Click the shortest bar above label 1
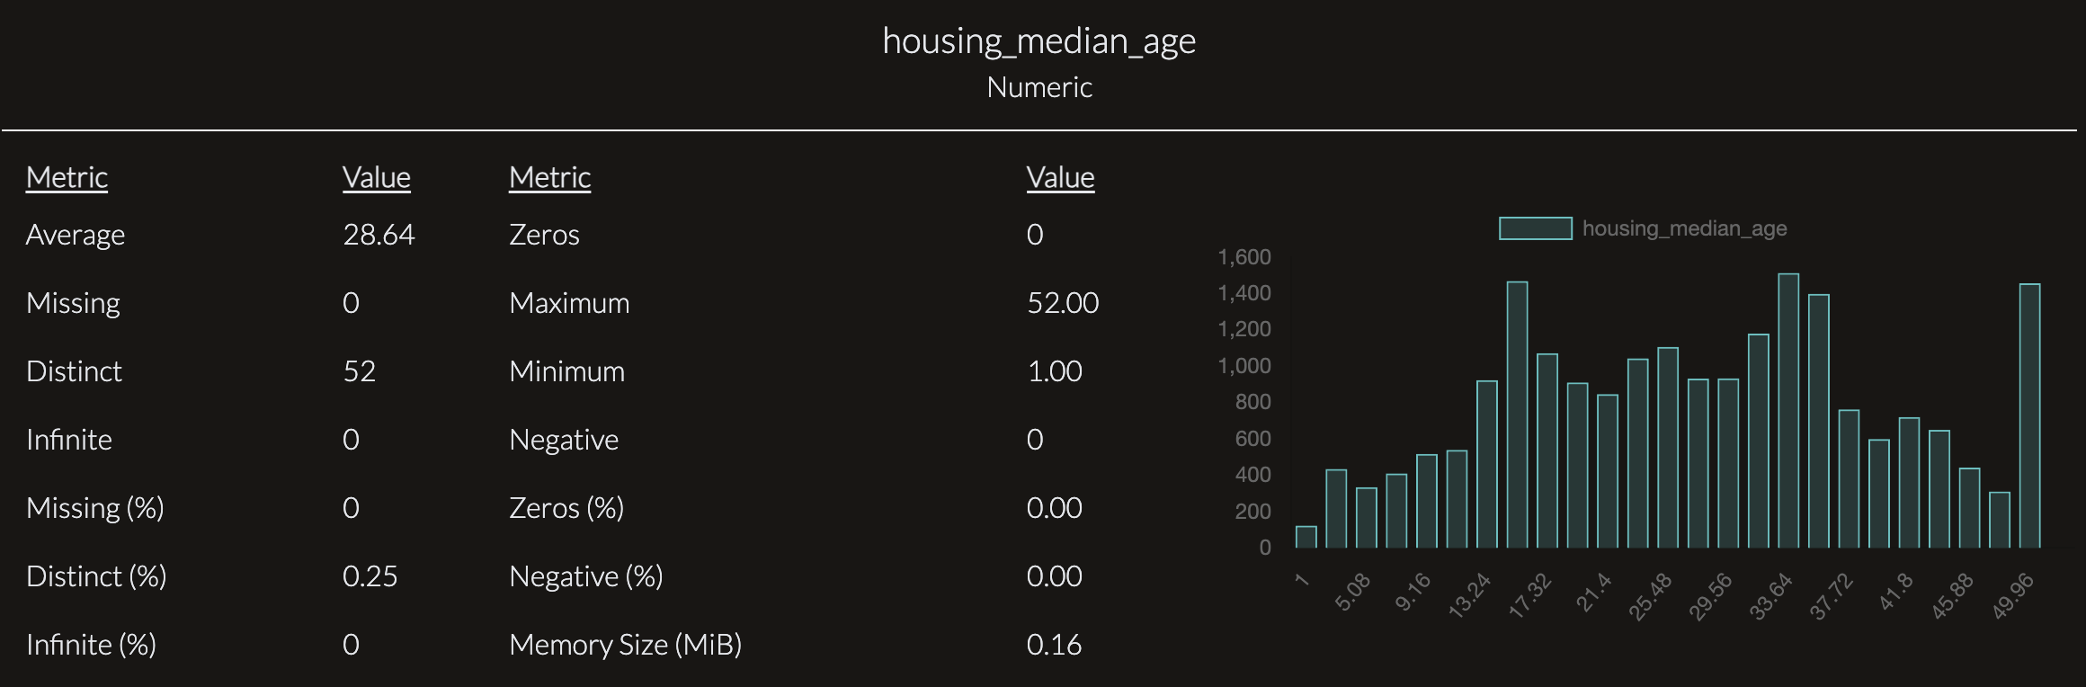This screenshot has width=2086, height=687. pos(1306,537)
